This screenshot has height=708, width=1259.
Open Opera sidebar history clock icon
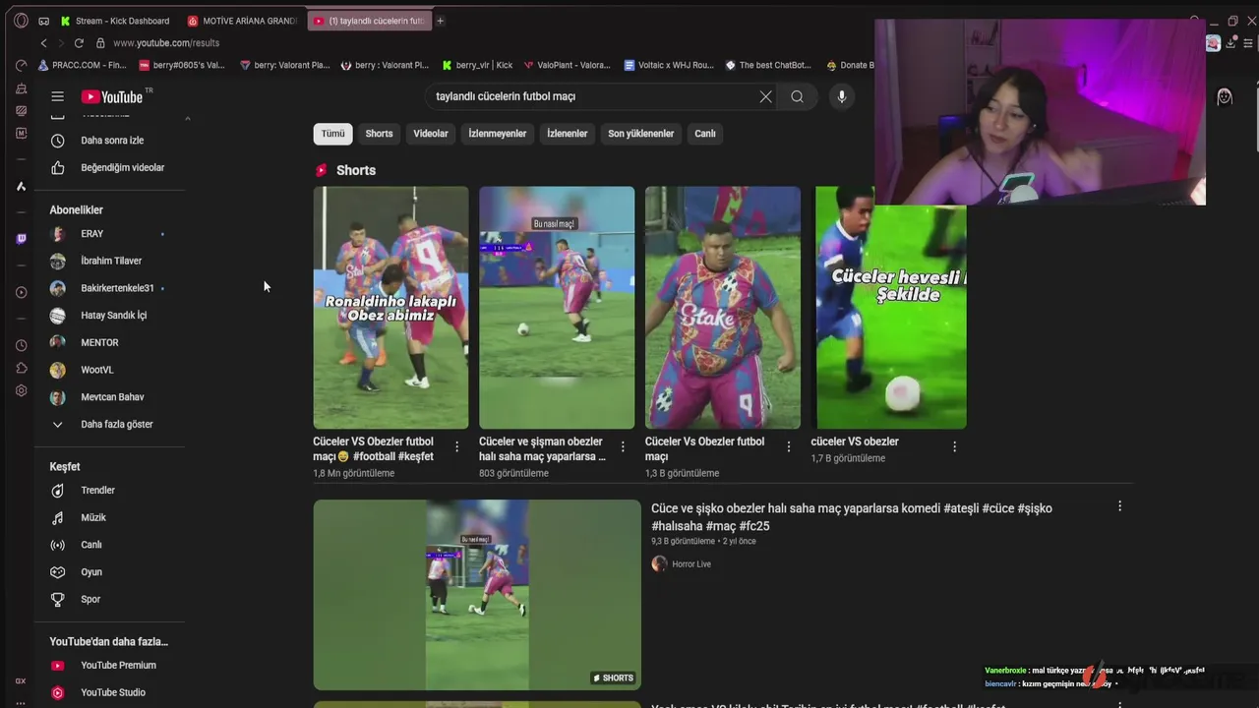(21, 345)
